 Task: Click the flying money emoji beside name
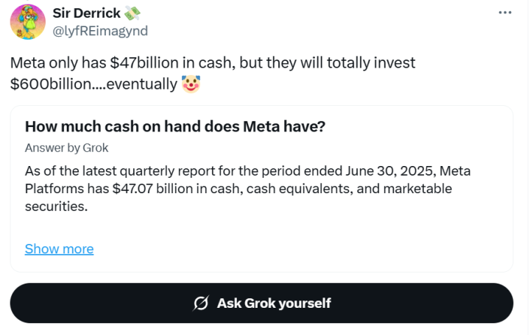133,12
